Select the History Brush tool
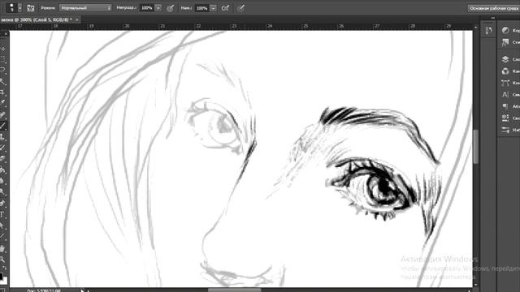520x292 pixels. (3, 148)
